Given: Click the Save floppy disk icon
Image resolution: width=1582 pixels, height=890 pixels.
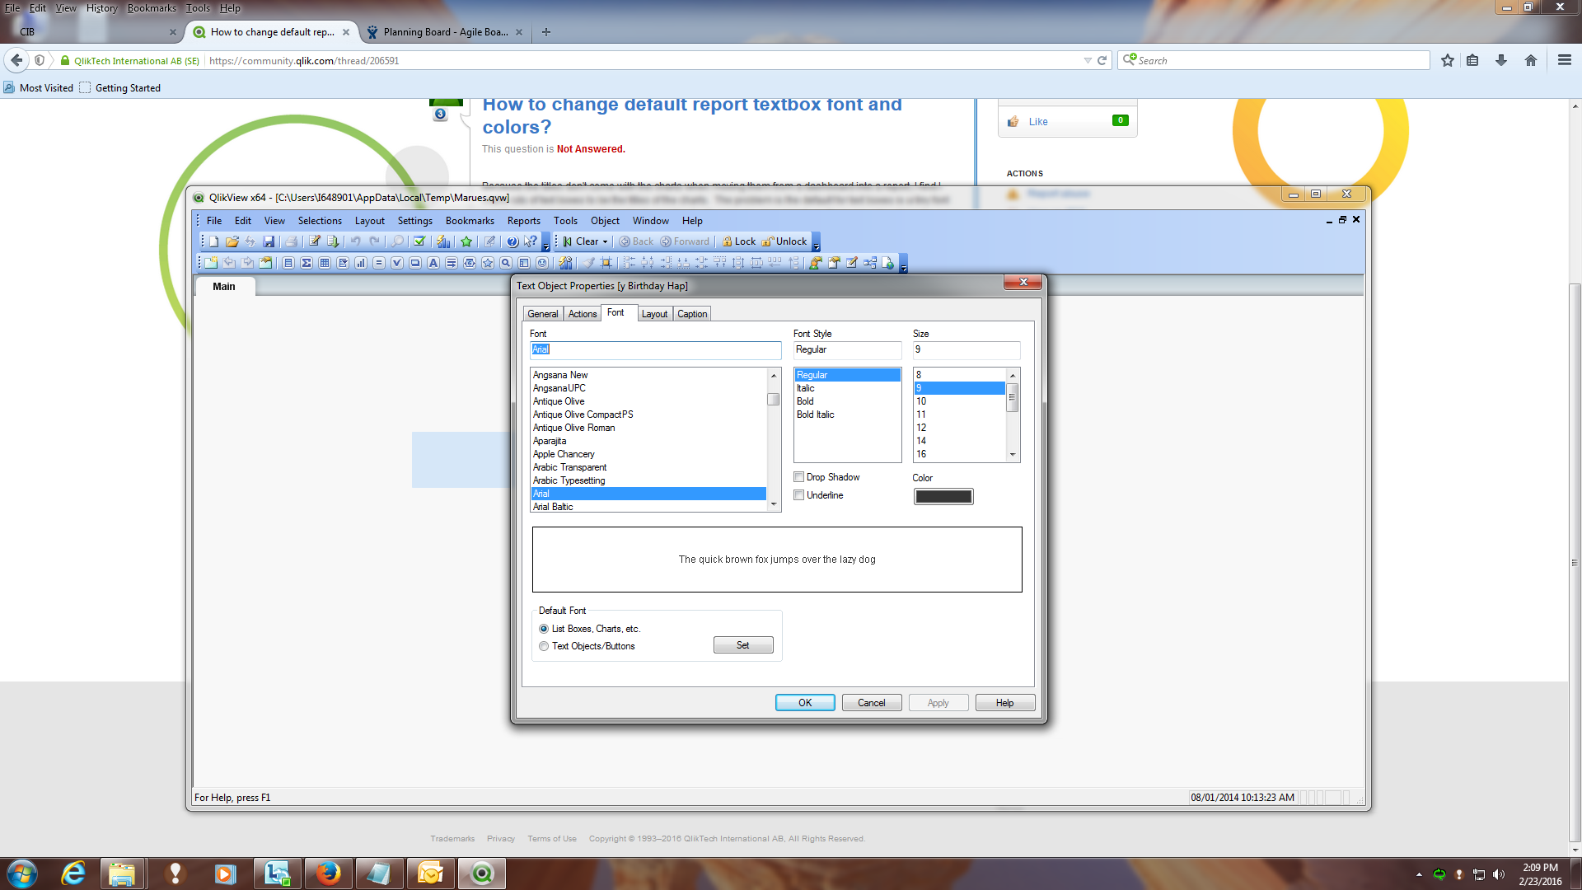Looking at the screenshot, I should pyautogui.click(x=269, y=241).
